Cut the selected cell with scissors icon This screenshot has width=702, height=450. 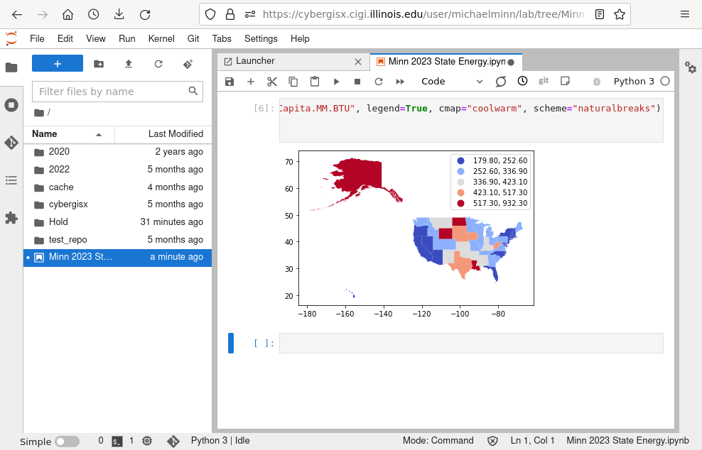tap(271, 82)
